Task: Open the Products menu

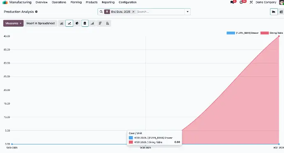Action: pyautogui.click(x=91, y=2)
